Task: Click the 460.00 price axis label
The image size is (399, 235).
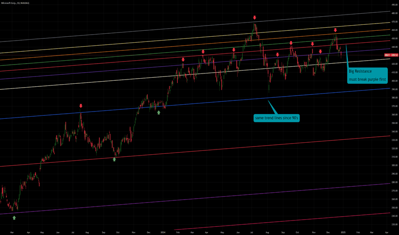Action: pyautogui.click(x=395, y=30)
